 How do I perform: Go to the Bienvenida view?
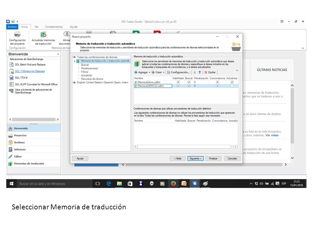(x=34, y=128)
